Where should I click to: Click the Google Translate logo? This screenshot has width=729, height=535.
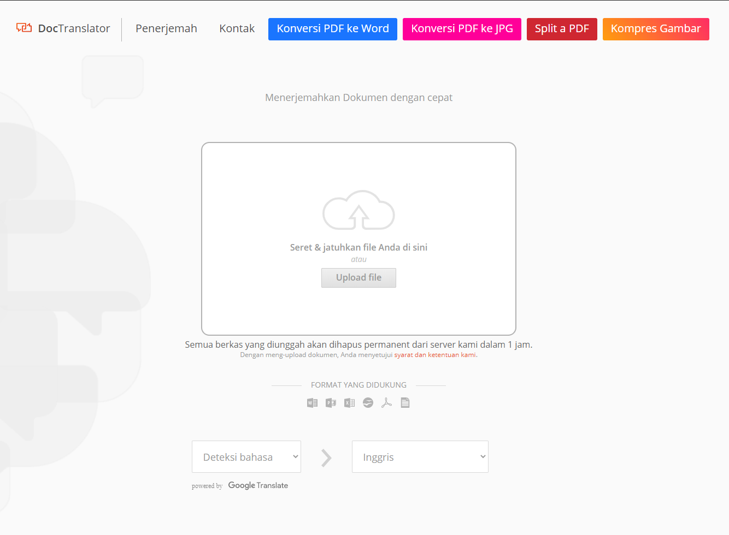pyautogui.click(x=258, y=485)
